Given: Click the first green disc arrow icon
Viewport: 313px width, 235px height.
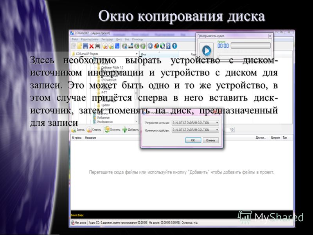Looking at the screenshot, I should click(x=137, y=46).
